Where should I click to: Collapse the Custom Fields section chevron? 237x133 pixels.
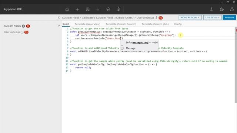(59, 26)
